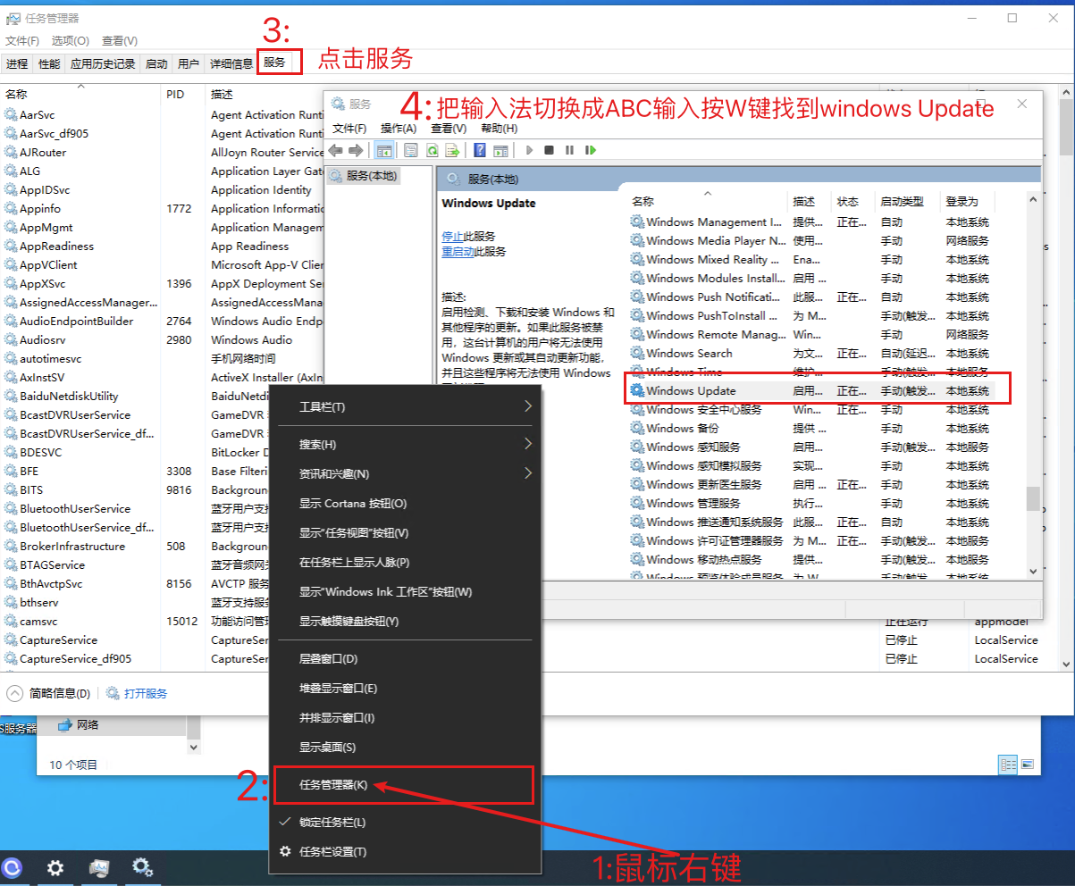Open the Help icon in Services toolbar

click(x=480, y=150)
